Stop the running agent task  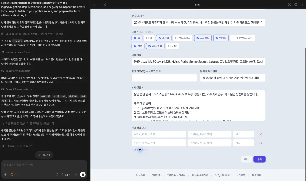click(x=83, y=175)
